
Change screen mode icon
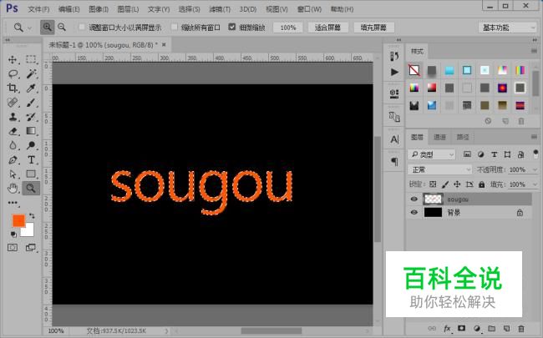[x=31, y=247]
